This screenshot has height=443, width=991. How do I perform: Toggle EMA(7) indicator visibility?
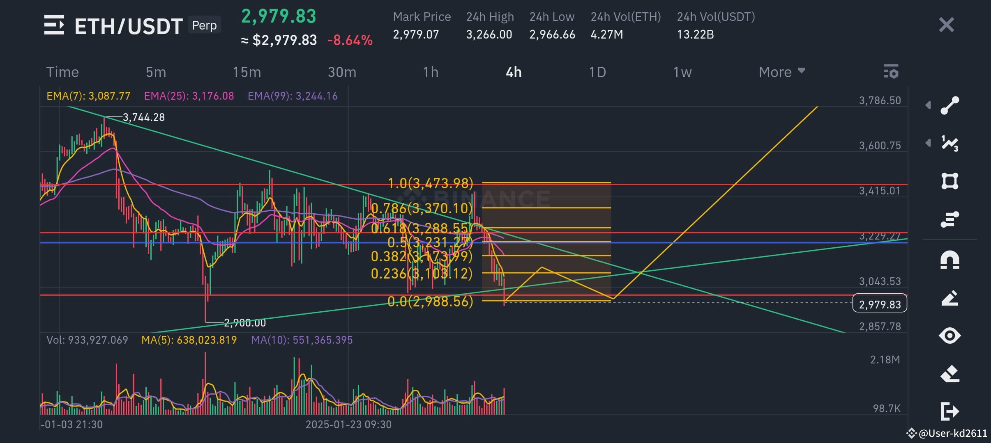[x=88, y=96]
